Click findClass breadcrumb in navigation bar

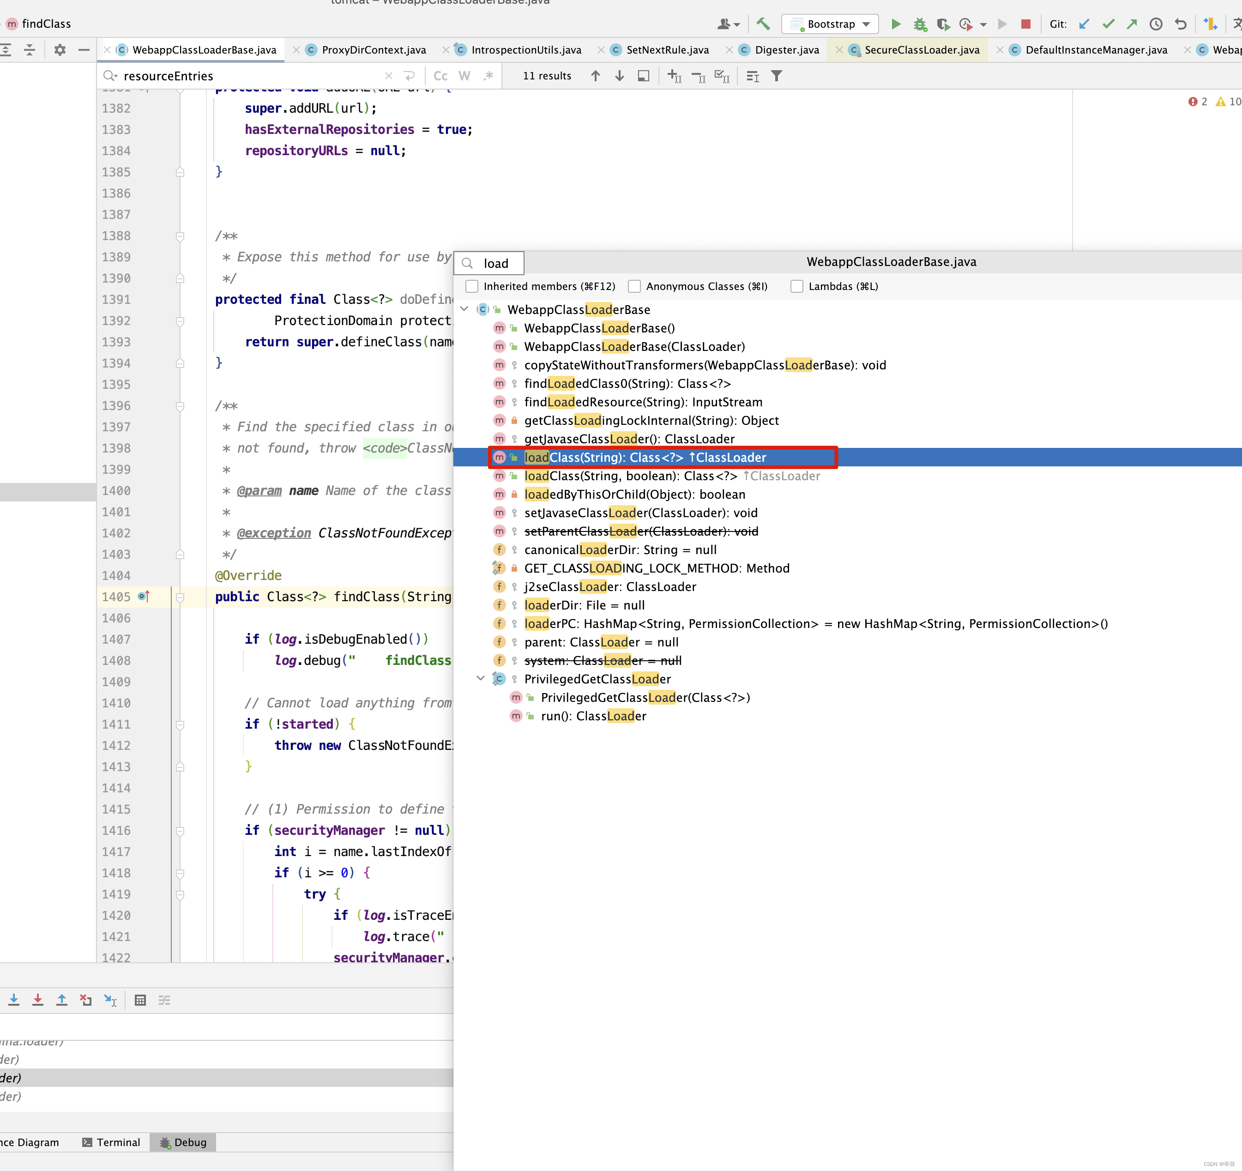39,24
